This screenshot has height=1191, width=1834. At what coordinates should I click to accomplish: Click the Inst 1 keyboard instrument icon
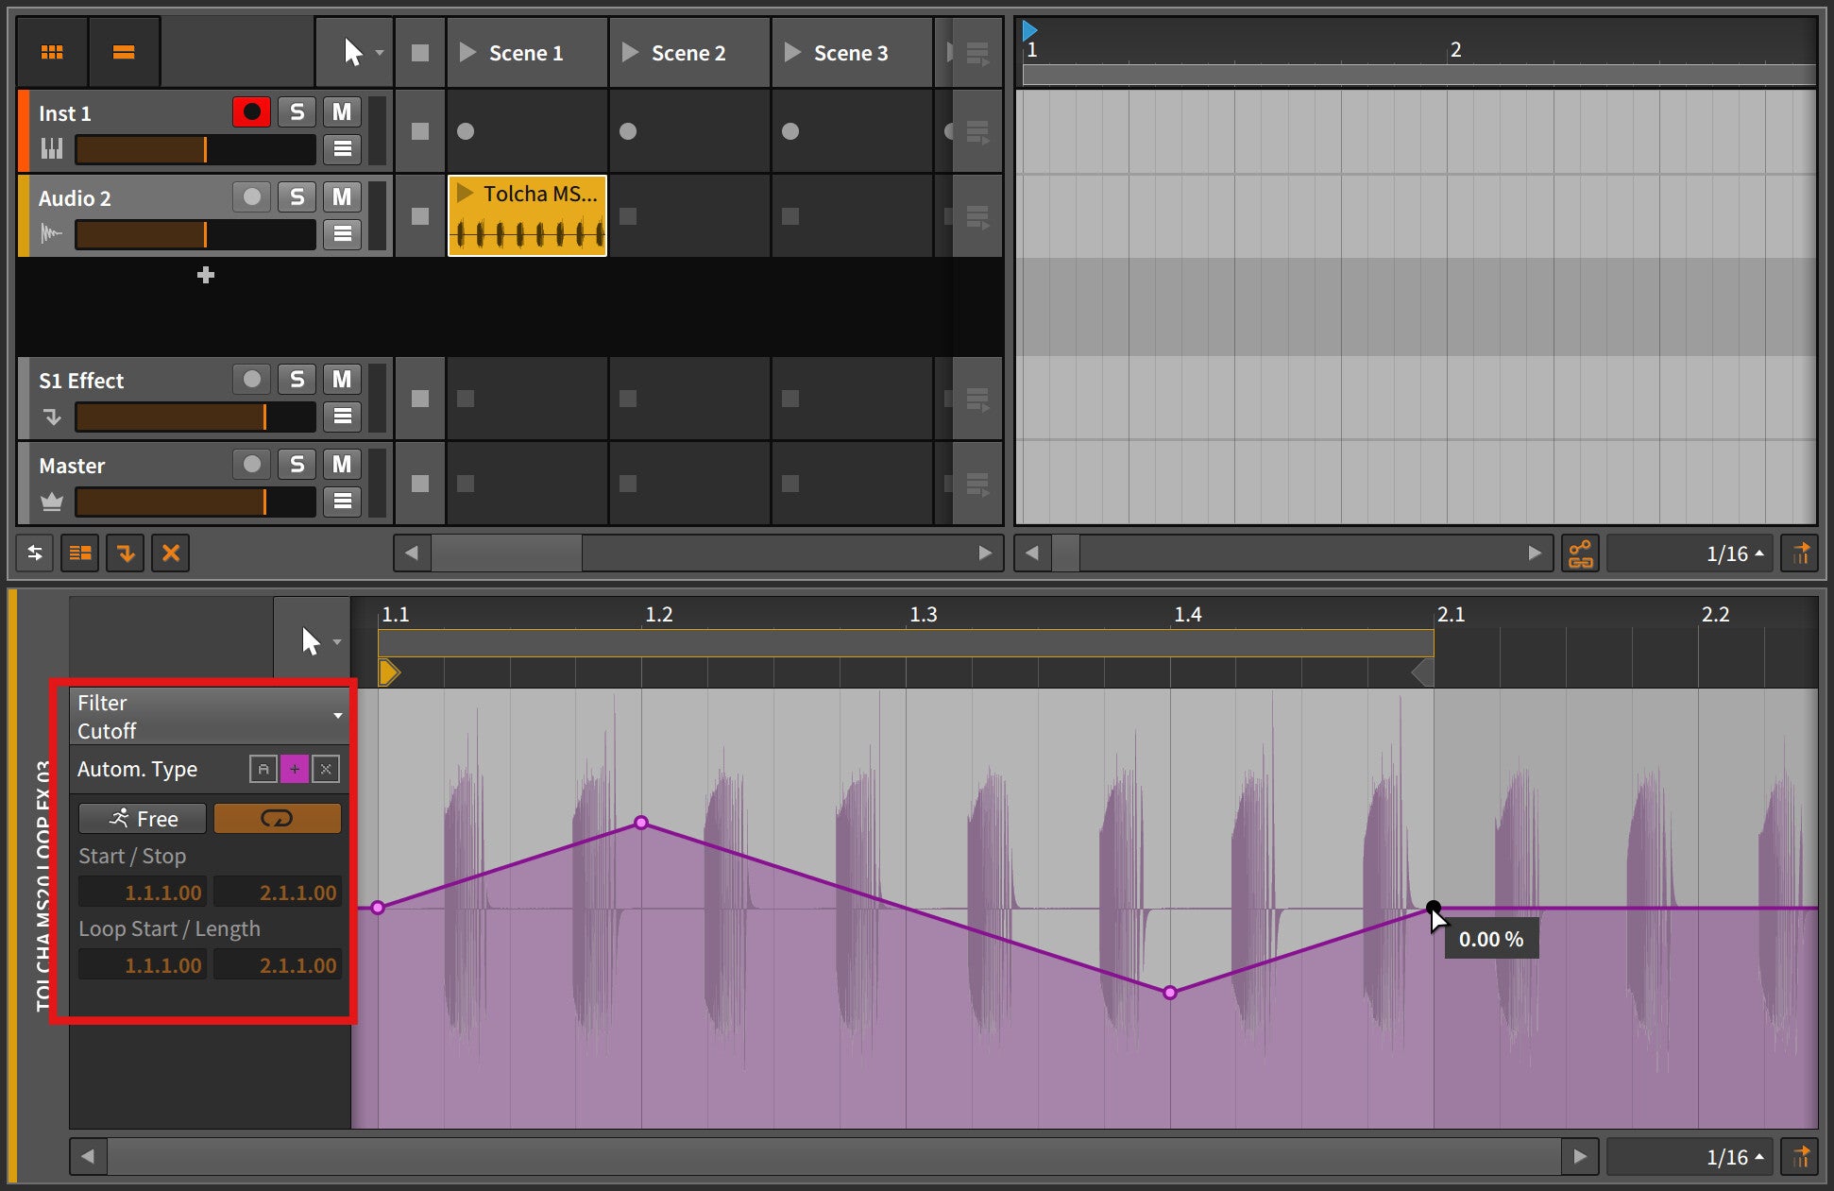click(x=52, y=148)
